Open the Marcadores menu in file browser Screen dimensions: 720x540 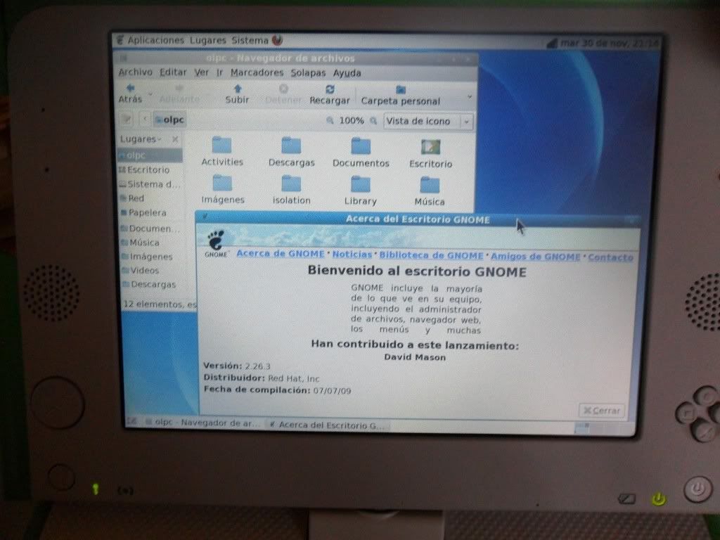(x=257, y=72)
